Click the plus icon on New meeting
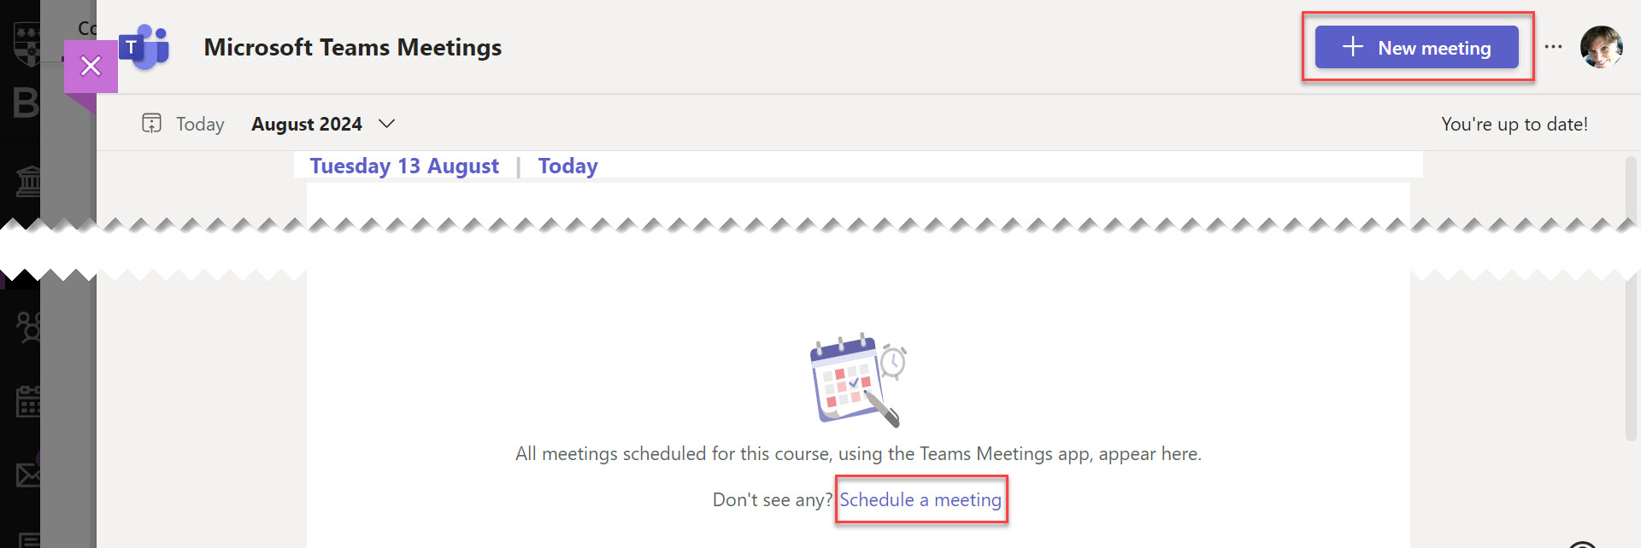 point(1352,47)
